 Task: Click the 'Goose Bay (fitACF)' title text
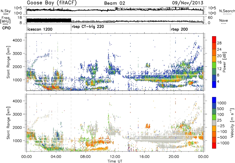point(52,3)
